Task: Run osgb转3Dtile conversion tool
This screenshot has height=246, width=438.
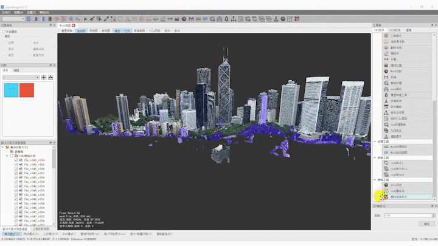Action: (x=407, y=169)
